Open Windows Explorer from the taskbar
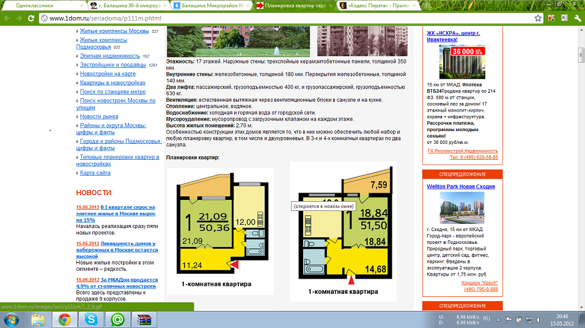Viewport: 585px width, 328px height. tap(38, 319)
